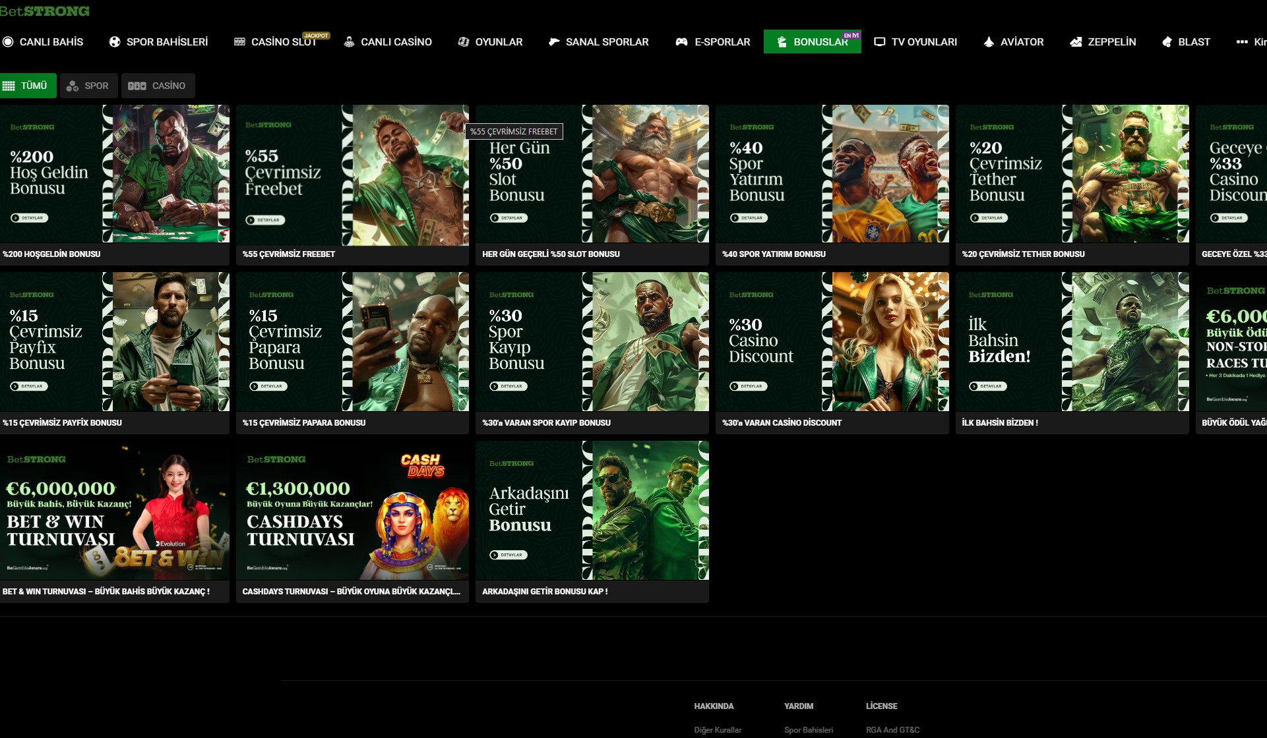Select the Casino filter tab
1267x738 pixels.
158,86
